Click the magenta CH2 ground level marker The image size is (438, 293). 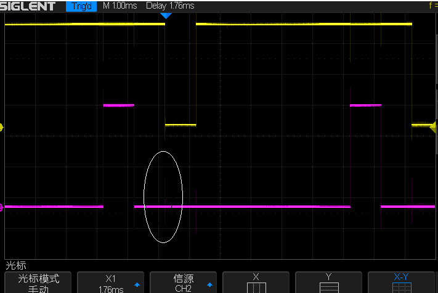2,207
